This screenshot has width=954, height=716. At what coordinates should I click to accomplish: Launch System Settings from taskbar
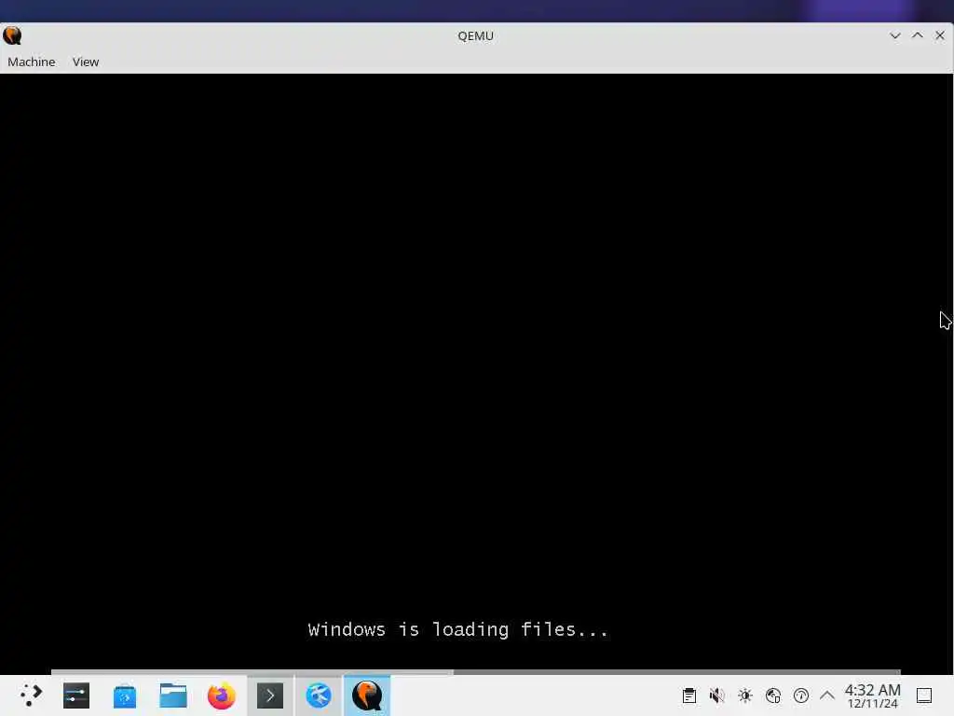(x=76, y=695)
